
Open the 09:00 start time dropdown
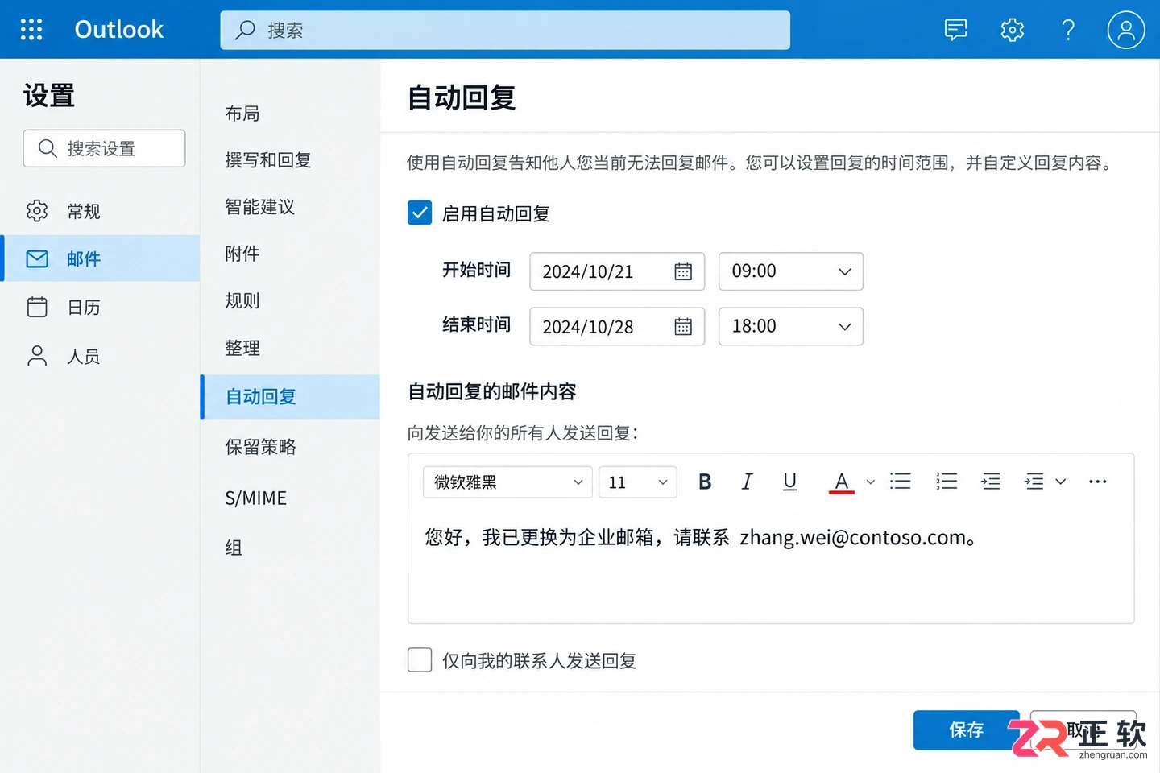(x=791, y=271)
